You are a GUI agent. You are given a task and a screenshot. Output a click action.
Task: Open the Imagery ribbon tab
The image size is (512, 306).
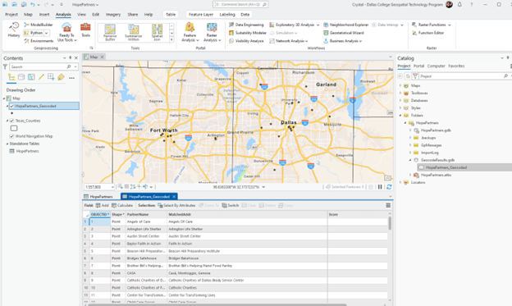click(x=113, y=15)
